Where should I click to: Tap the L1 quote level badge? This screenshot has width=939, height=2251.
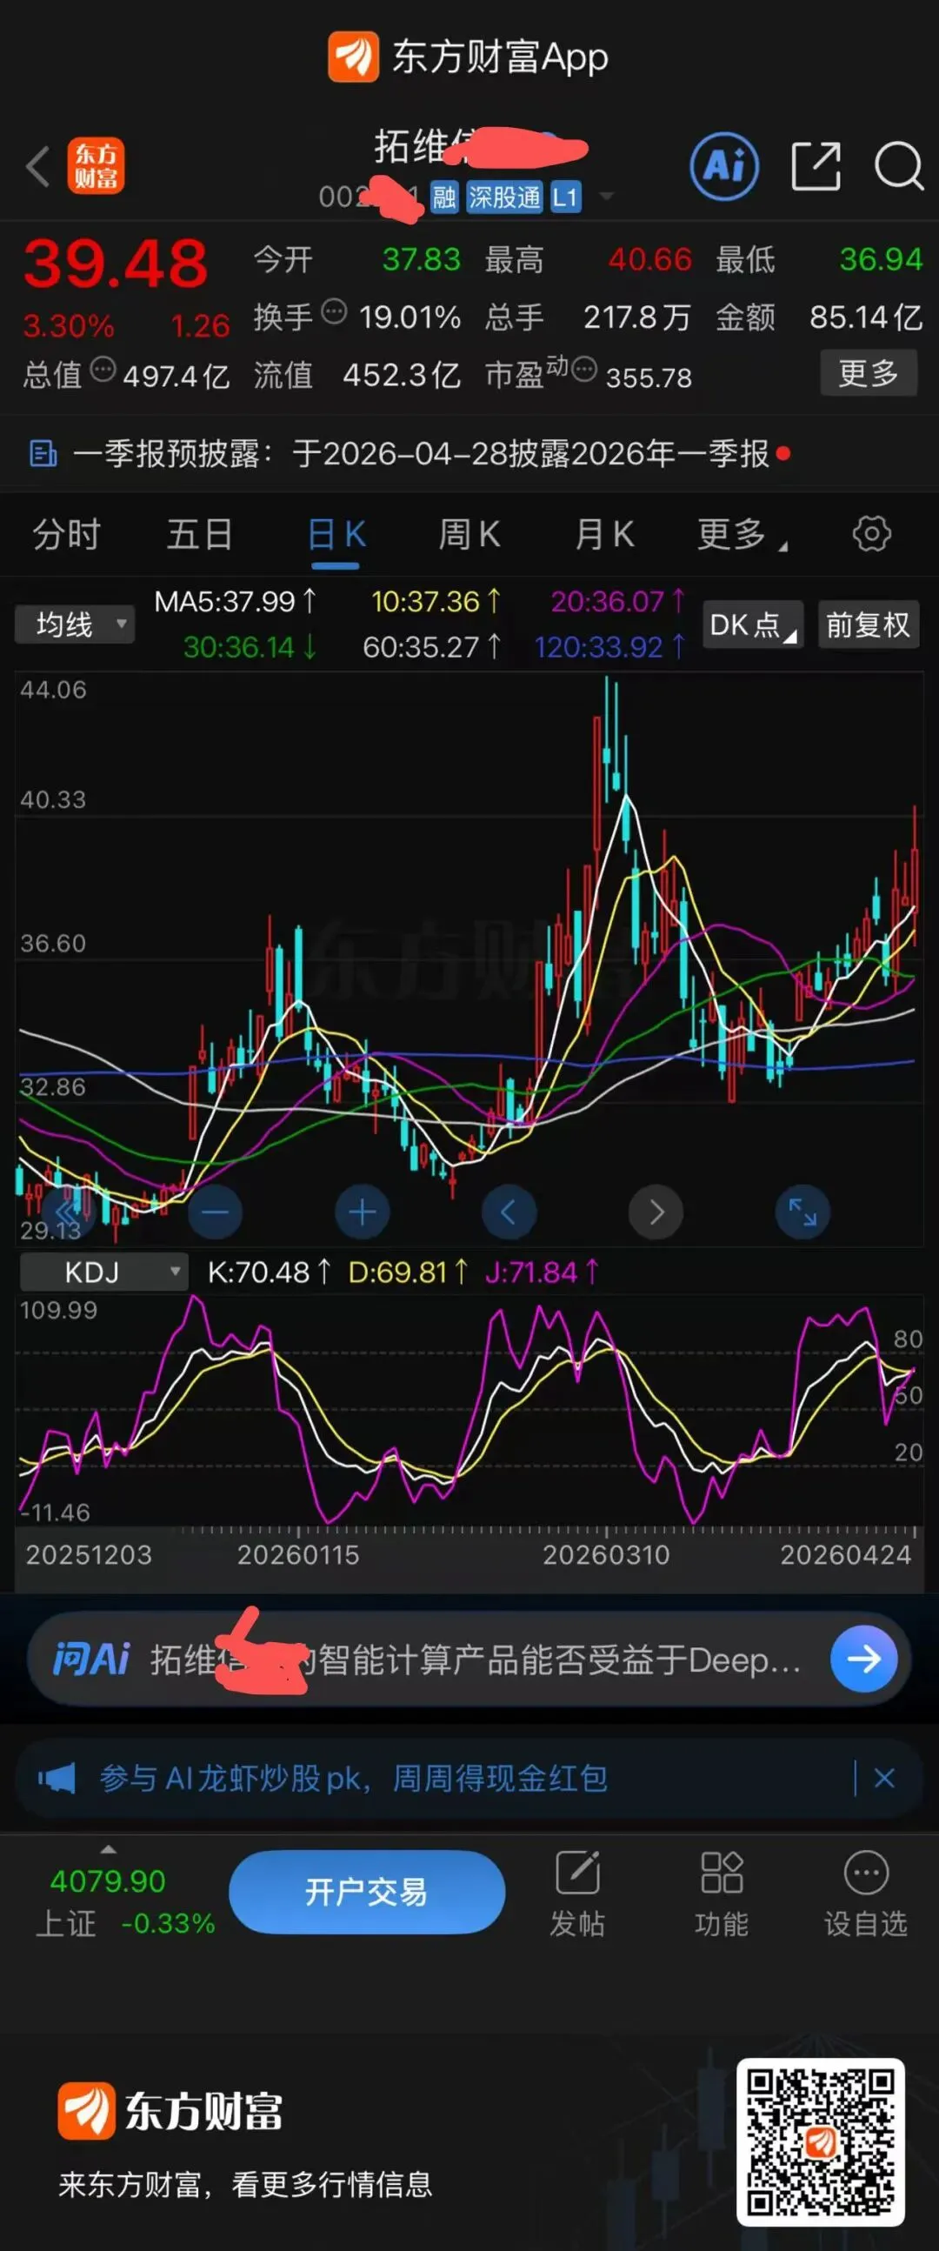(564, 197)
